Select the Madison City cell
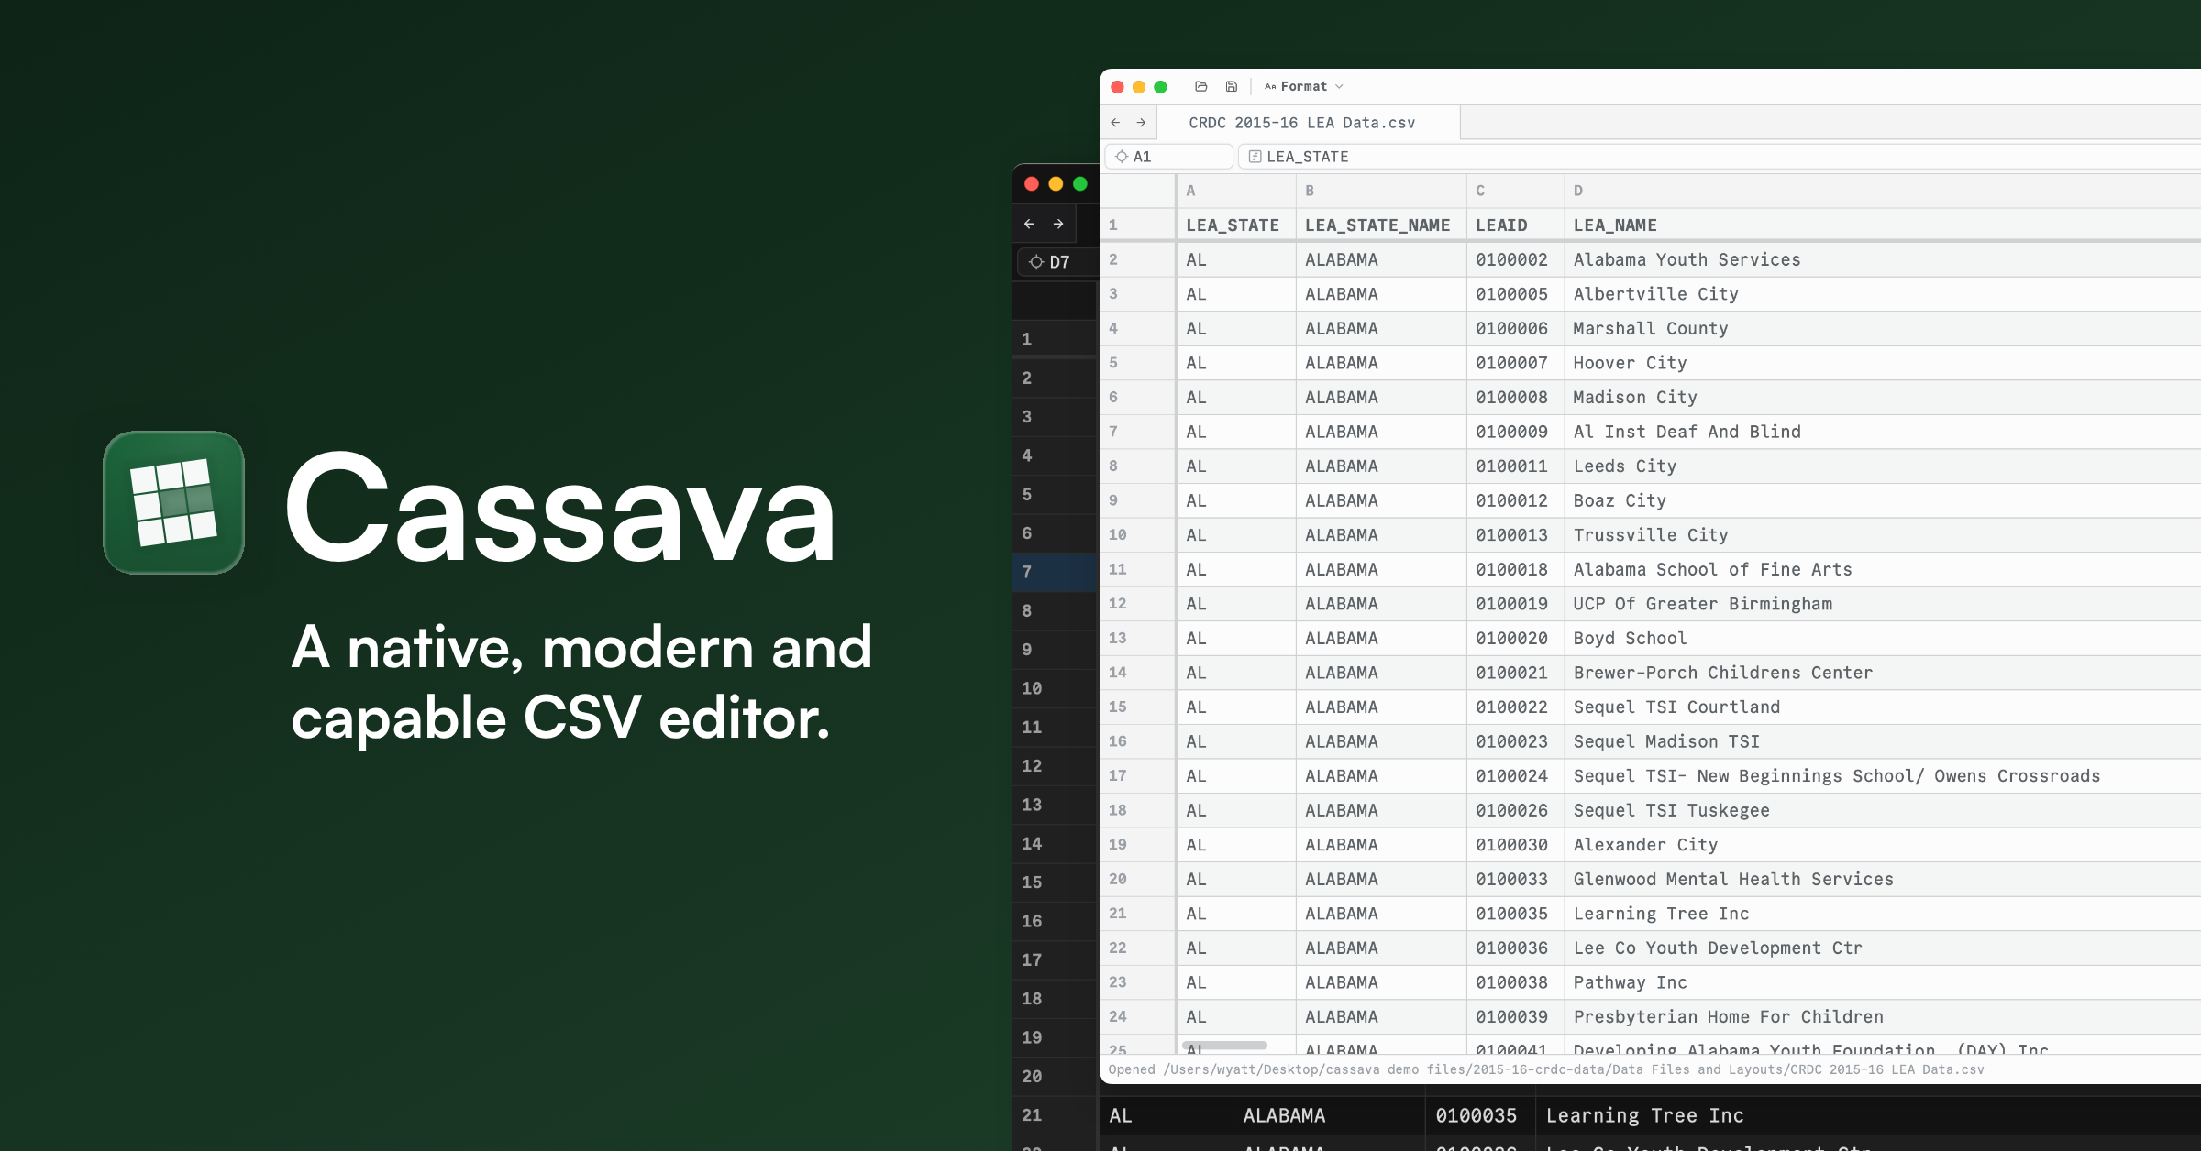Viewport: 2201px width, 1151px height. tap(1883, 397)
